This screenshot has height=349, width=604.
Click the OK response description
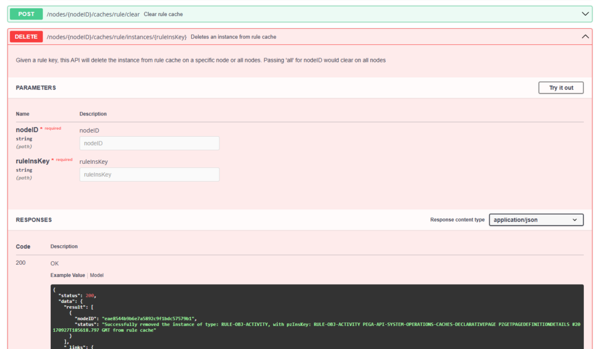[x=55, y=264]
